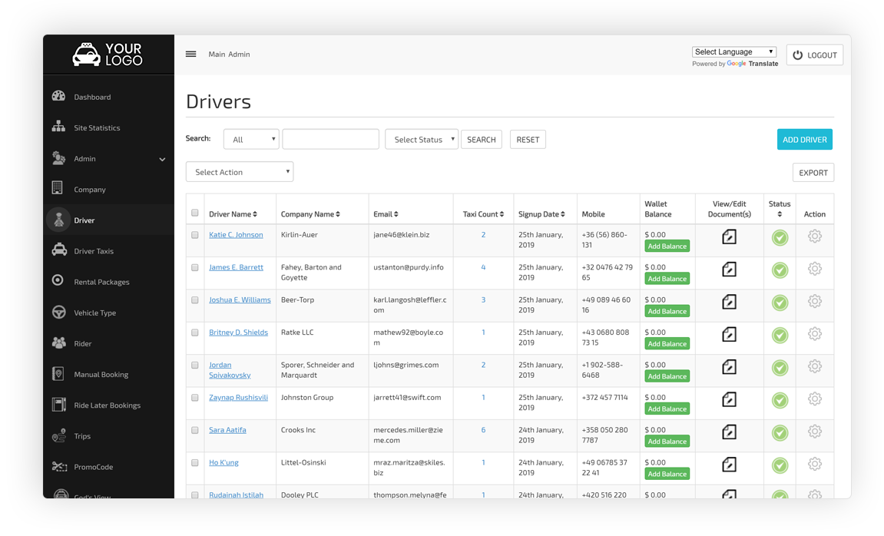Expand the Select Status dropdown
This screenshot has height=536, width=884.
coord(421,139)
